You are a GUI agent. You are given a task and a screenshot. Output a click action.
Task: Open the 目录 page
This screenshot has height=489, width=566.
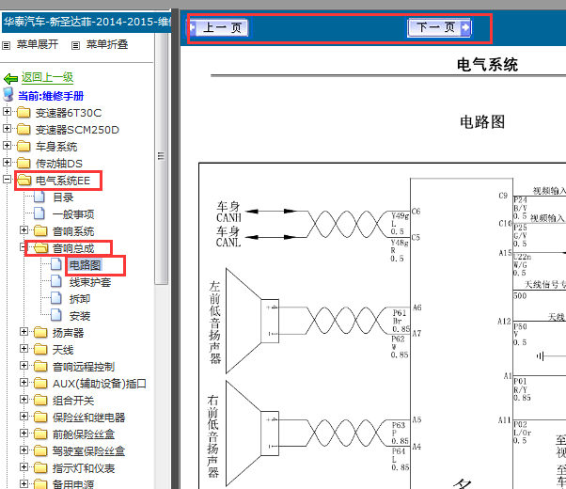pos(63,197)
